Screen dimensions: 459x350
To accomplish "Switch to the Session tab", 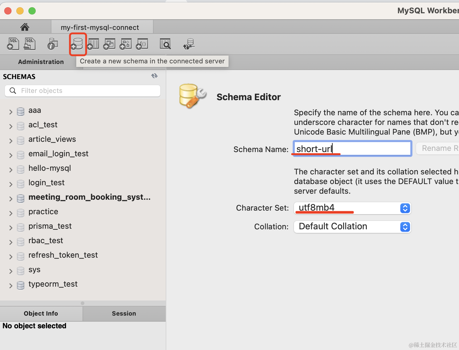I will pos(124,313).
